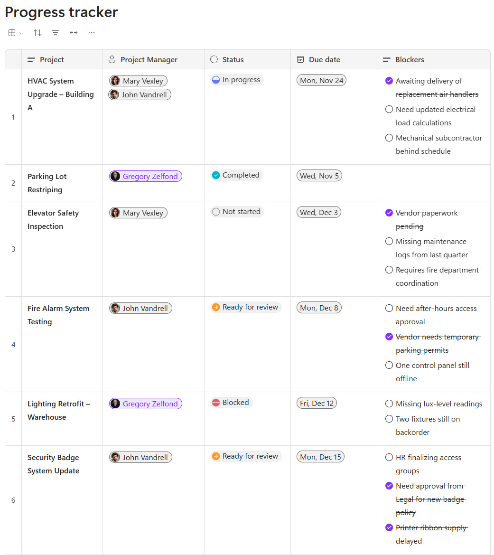
Task: Click the Status column header
Action: click(233, 60)
